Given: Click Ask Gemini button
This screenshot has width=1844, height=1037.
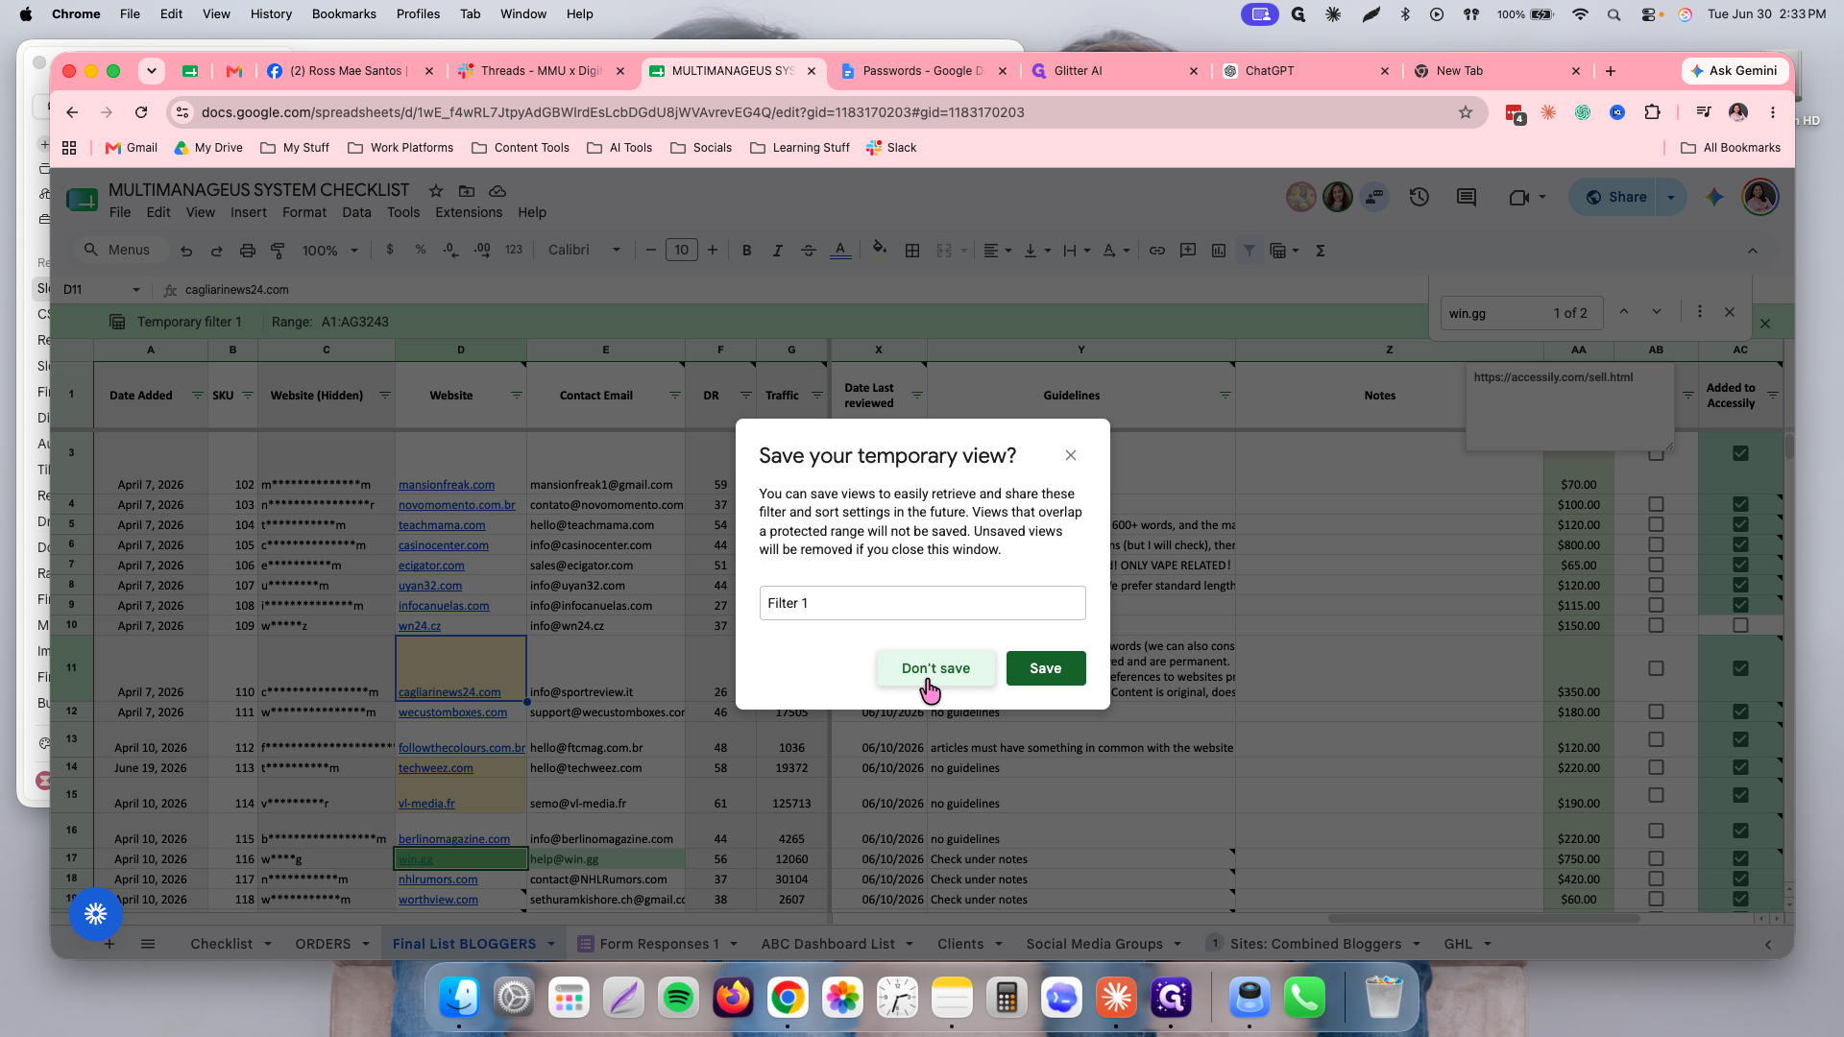Looking at the screenshot, I should tap(1735, 71).
